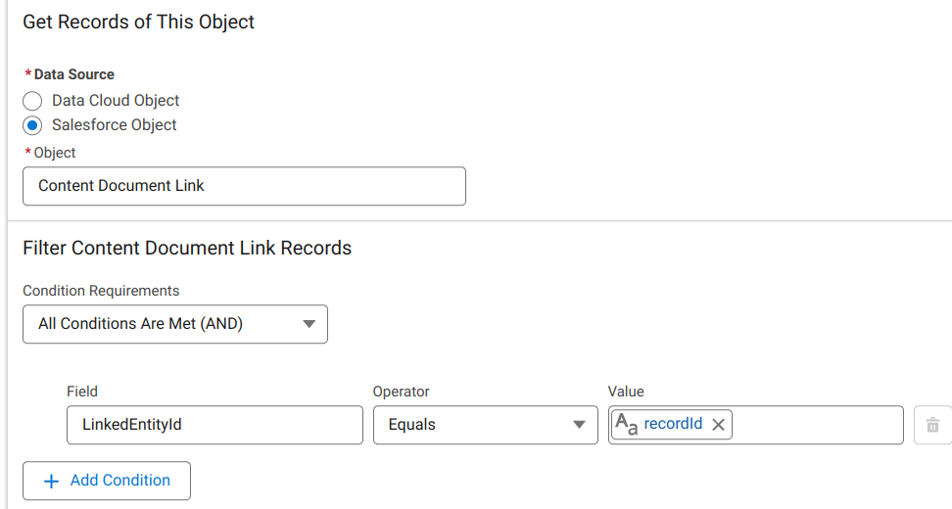The height and width of the screenshot is (509, 952).
Task: Click the plus icon in Add Condition
Action: pos(52,481)
